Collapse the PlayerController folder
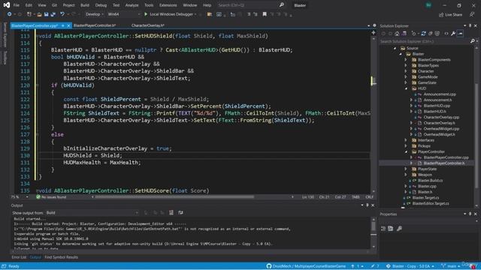This screenshot has width=481, height=270. [406, 151]
